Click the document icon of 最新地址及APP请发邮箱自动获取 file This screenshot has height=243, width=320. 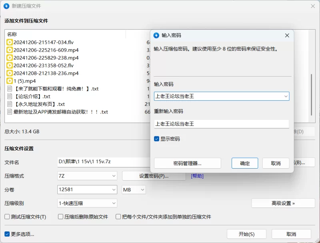point(9,112)
